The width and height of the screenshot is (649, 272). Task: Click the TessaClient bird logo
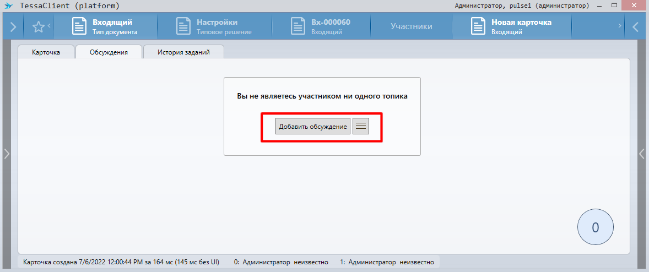[8, 6]
